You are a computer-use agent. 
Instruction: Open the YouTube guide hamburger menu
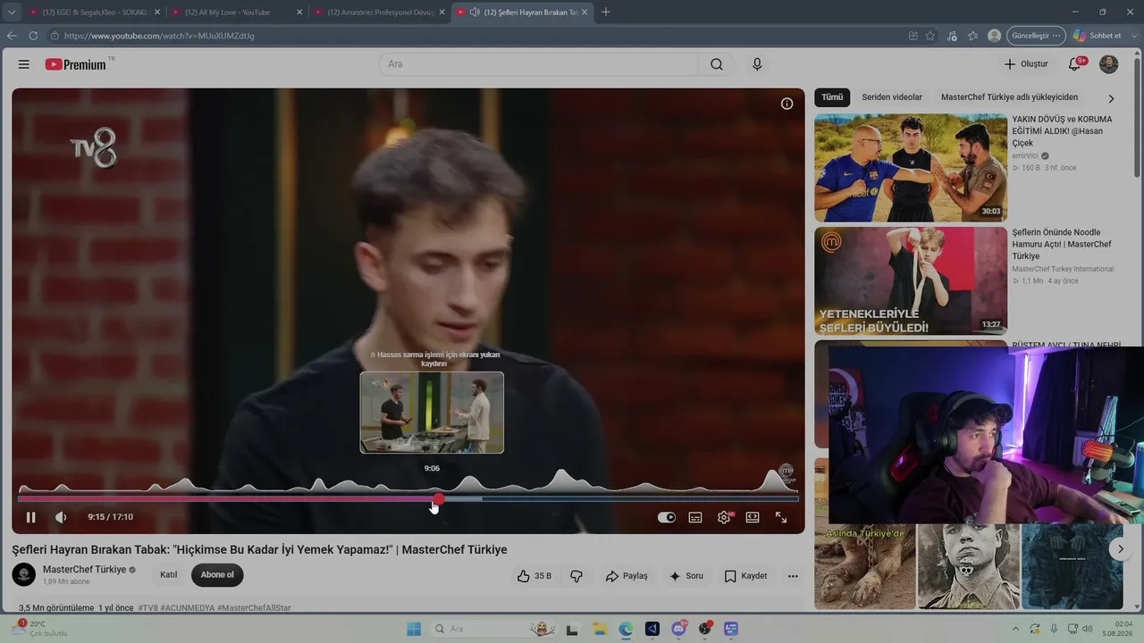24,64
